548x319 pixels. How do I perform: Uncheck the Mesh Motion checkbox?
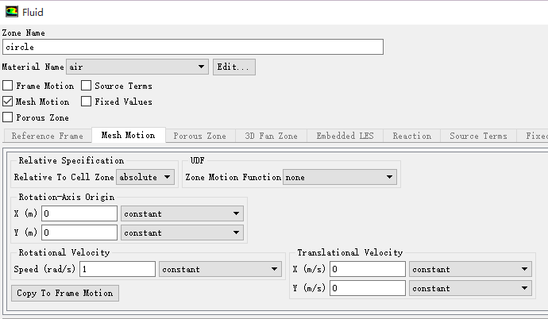(8, 102)
